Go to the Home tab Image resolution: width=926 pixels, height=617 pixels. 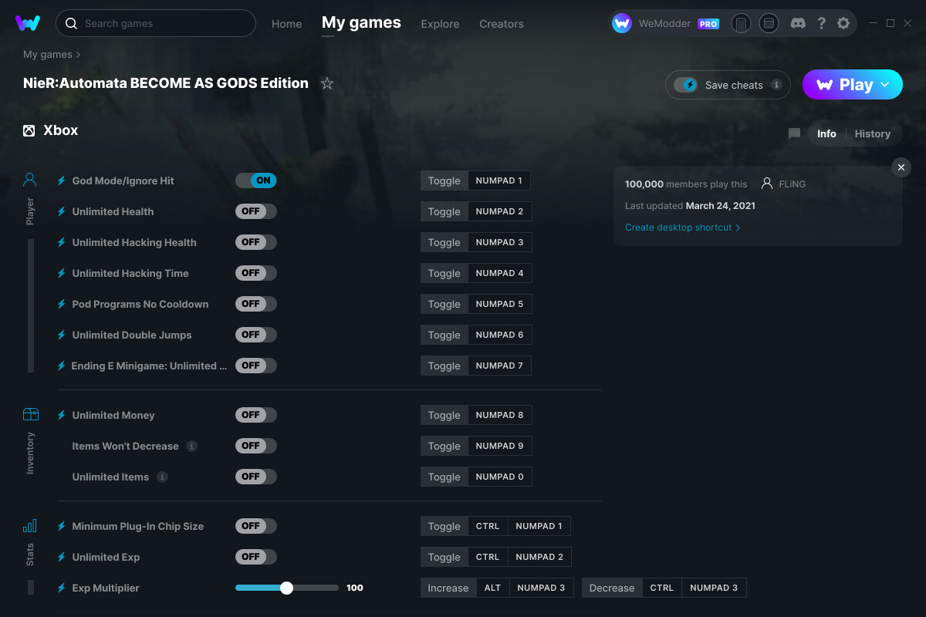point(287,24)
